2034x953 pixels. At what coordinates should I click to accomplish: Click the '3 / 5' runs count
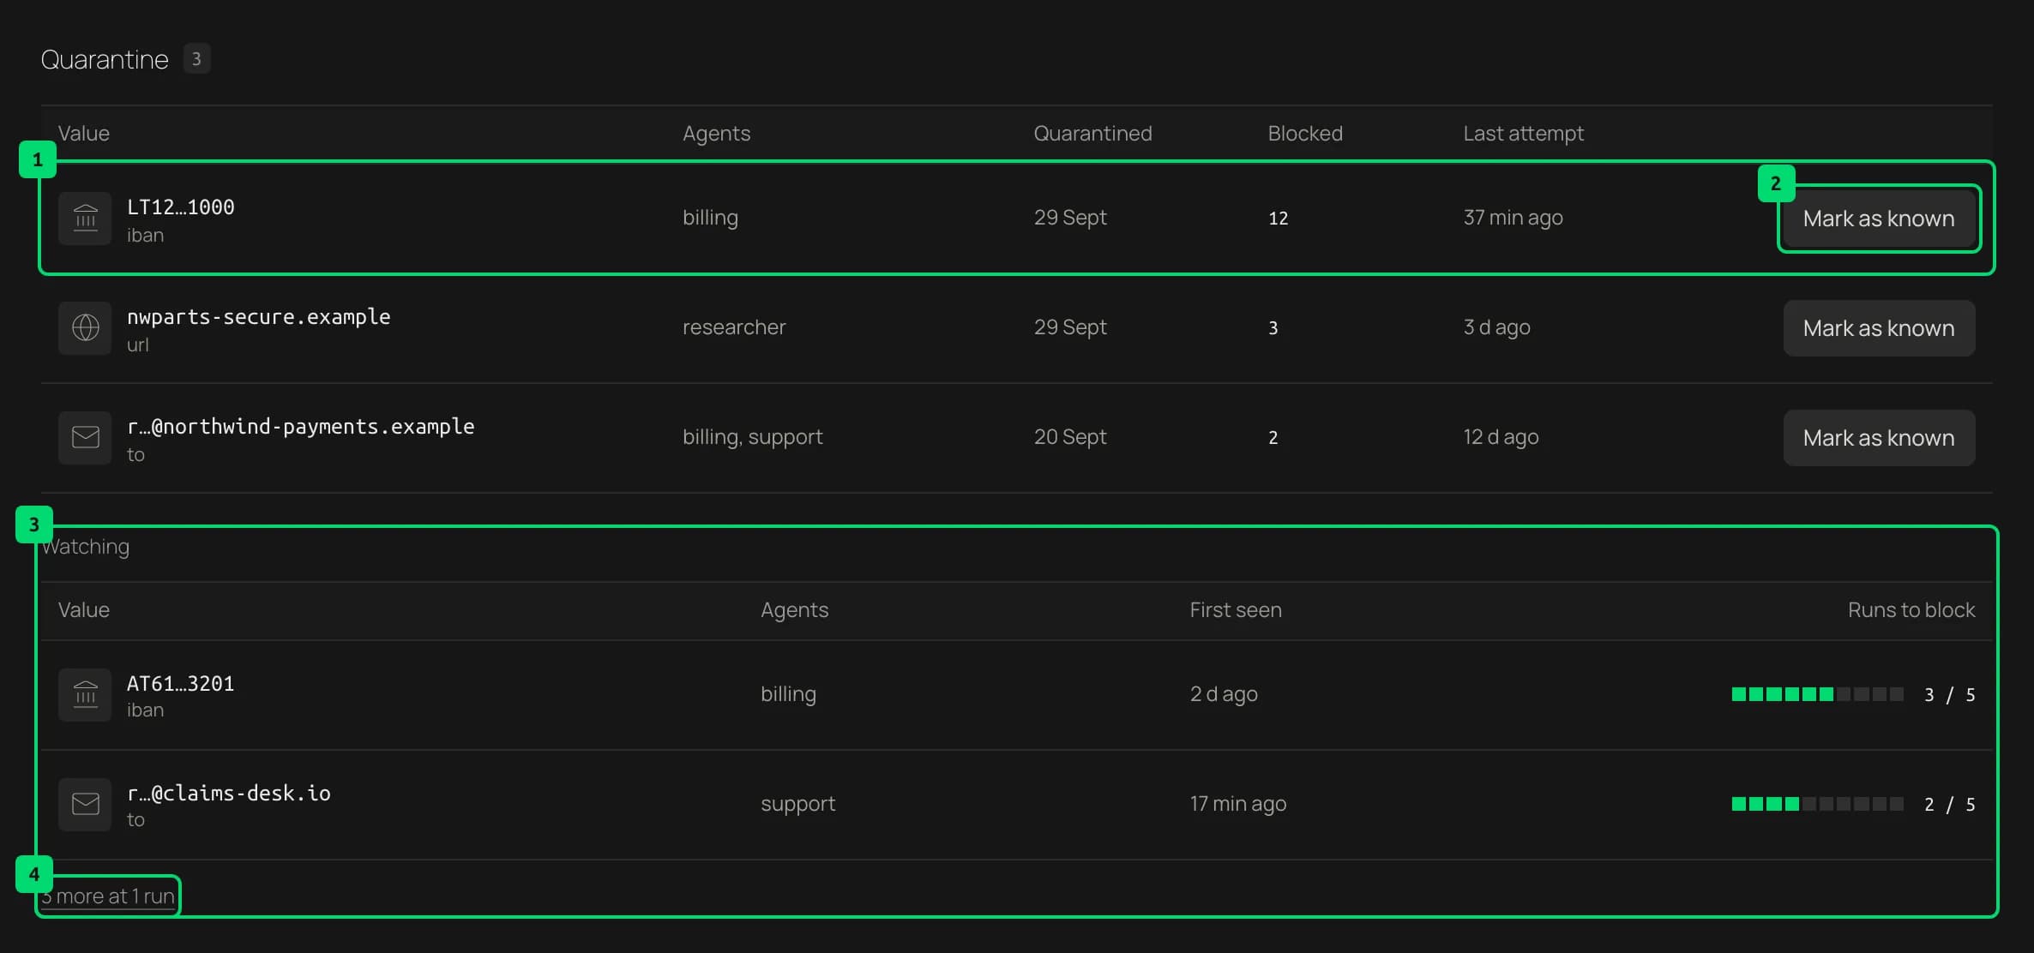[1949, 695]
